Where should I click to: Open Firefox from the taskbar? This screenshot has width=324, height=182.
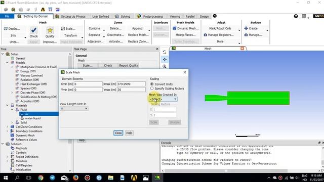75,177
